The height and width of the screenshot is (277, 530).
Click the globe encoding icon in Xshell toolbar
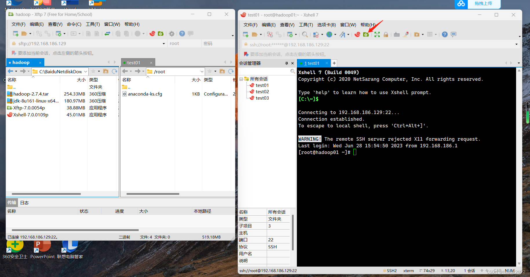coord(329,34)
